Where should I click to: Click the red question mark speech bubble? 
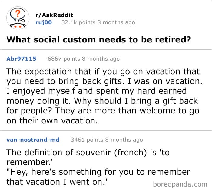tap(18, 14)
